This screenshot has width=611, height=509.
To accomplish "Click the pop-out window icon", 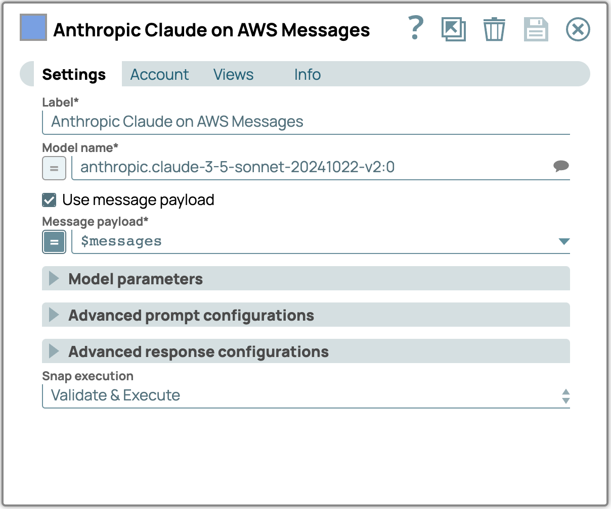I will 453,29.
